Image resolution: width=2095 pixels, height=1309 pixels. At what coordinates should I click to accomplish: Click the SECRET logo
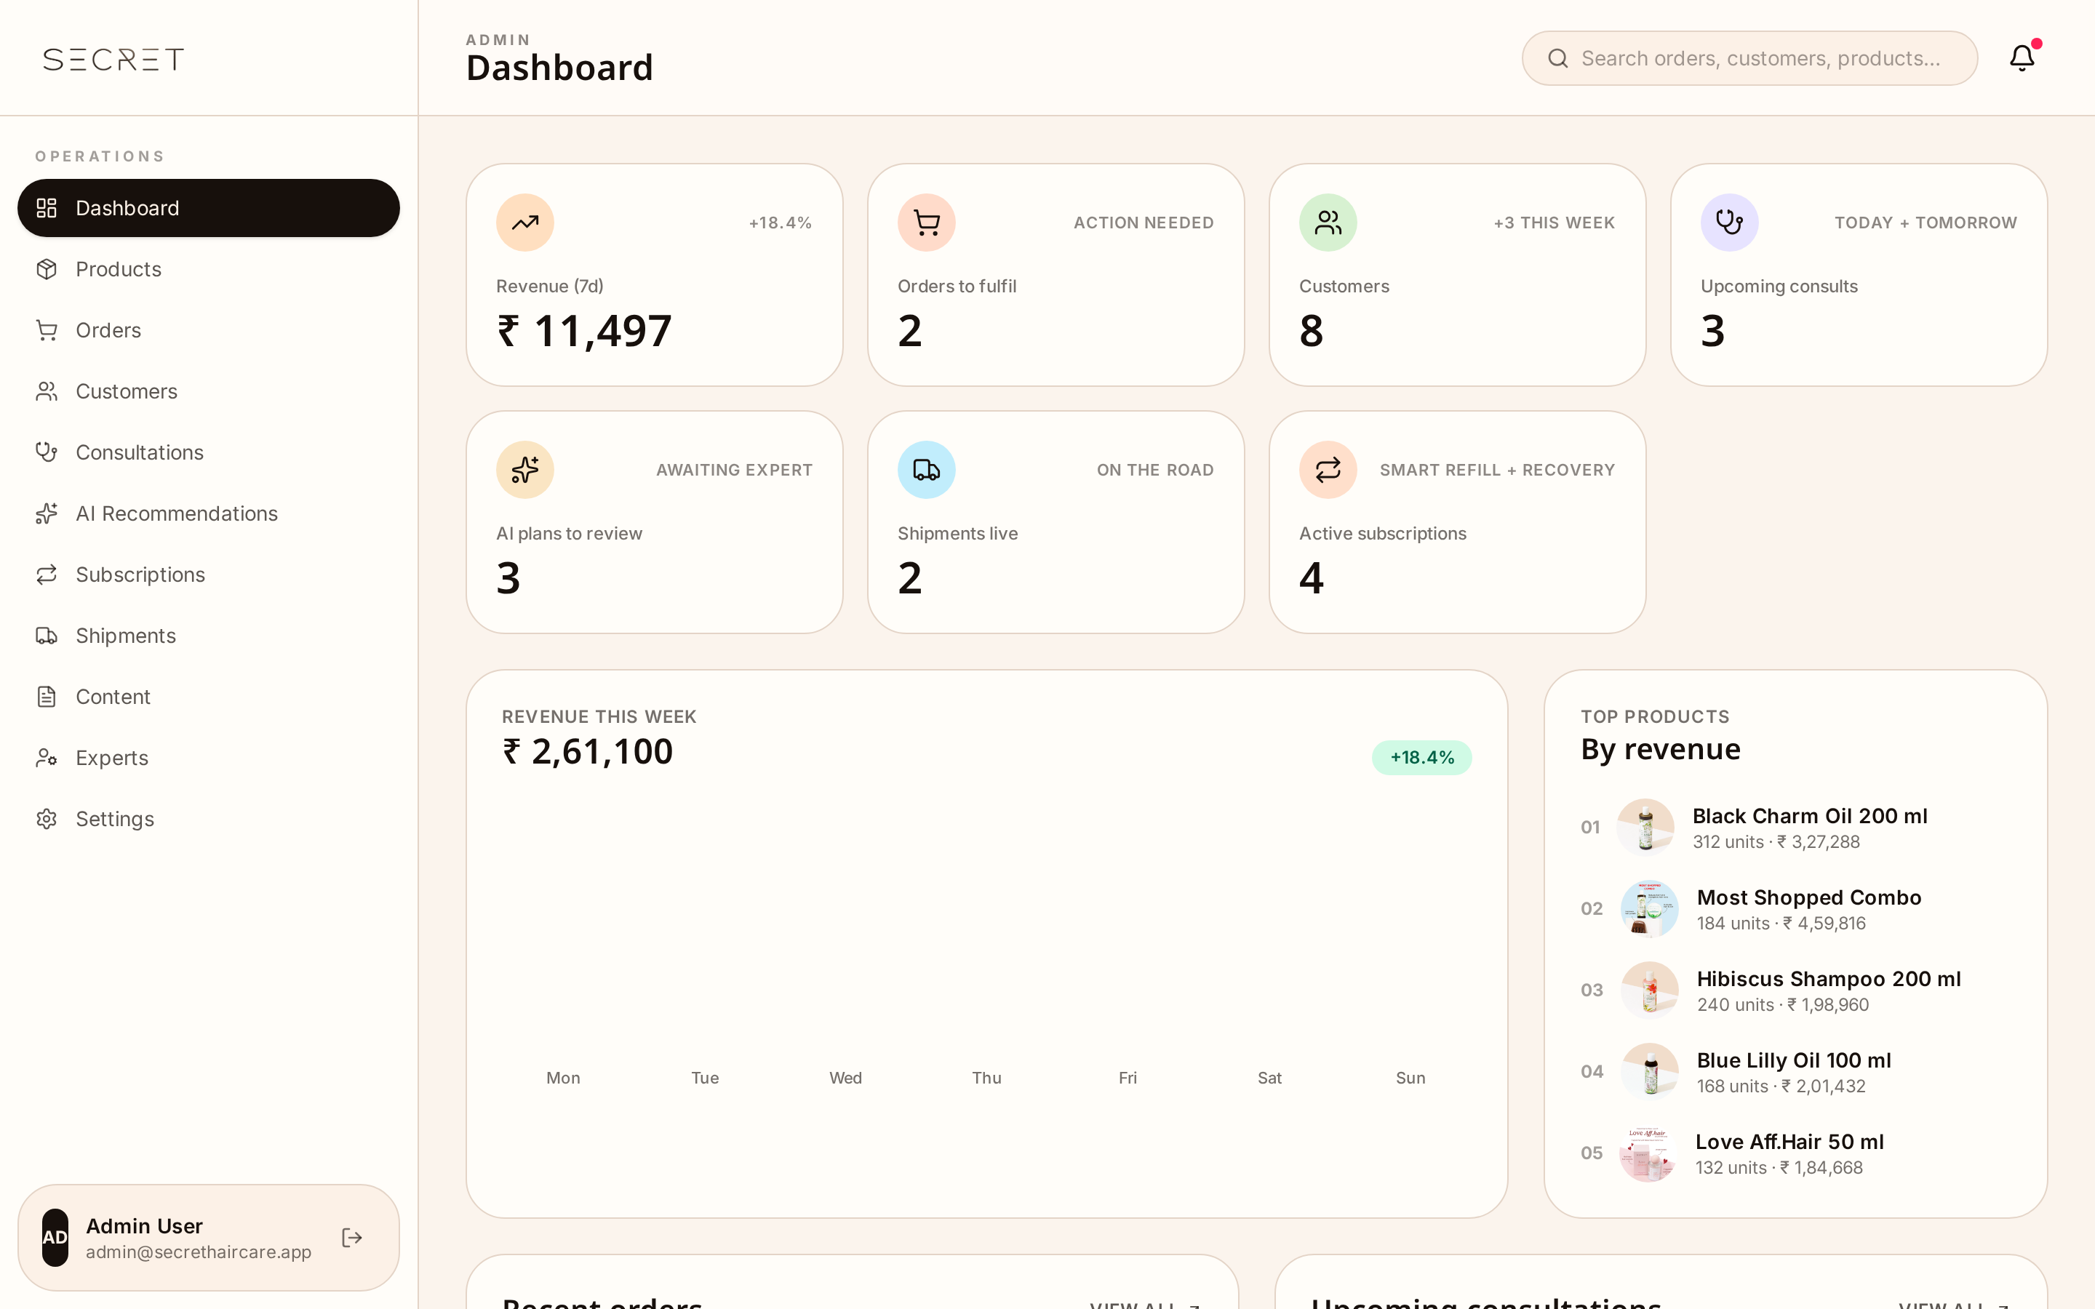pos(113,59)
